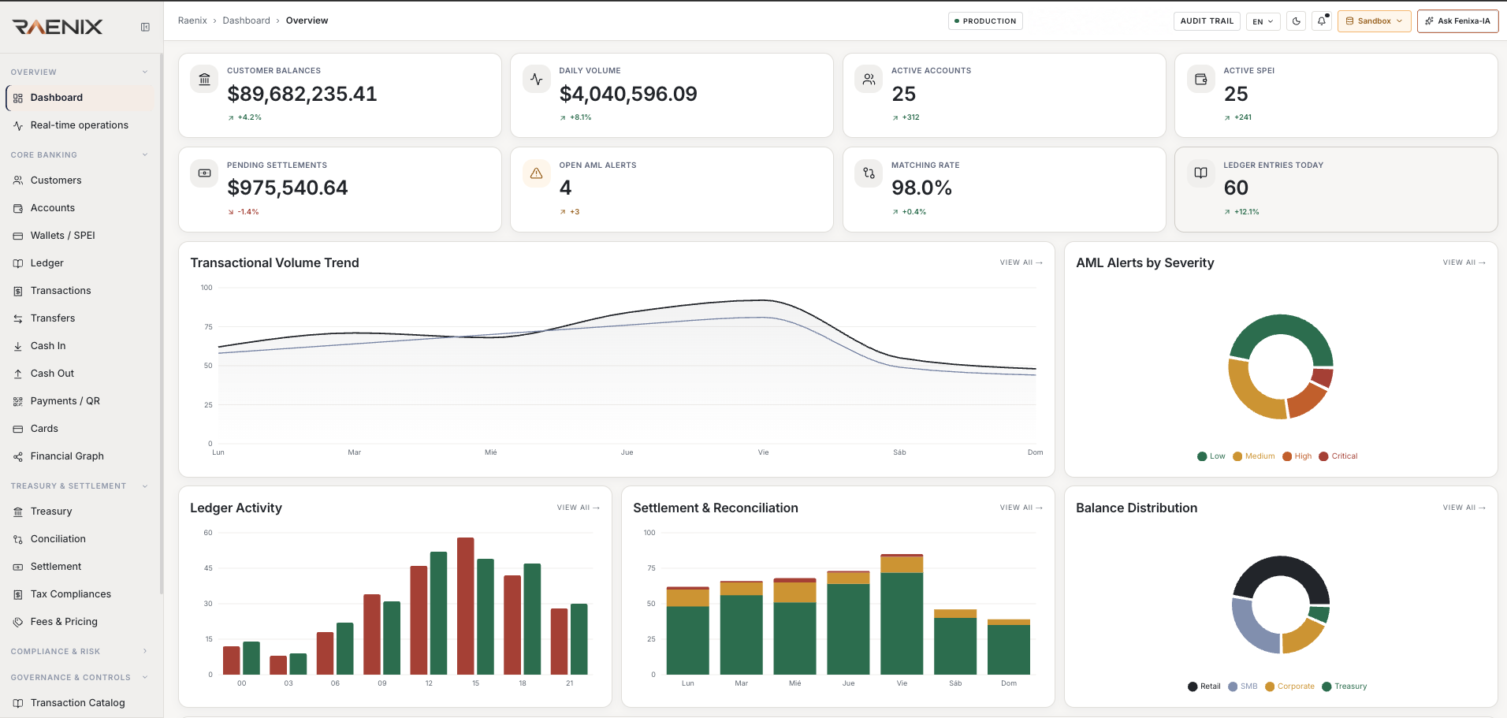
Task: Click the Active SPEI wallet icon
Action: [1201, 79]
